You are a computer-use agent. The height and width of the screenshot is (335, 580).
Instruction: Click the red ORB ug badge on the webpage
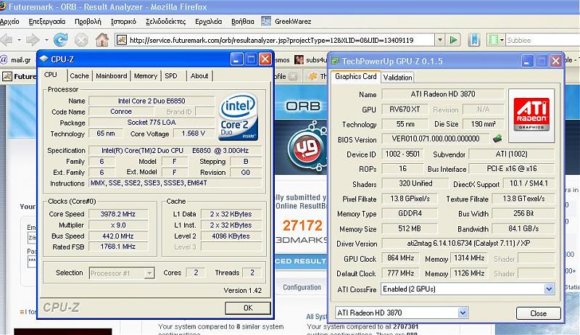pos(307,148)
